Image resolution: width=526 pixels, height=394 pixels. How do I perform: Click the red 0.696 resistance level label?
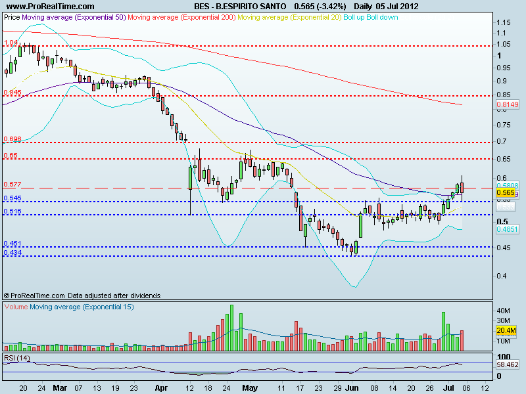pos(12,139)
